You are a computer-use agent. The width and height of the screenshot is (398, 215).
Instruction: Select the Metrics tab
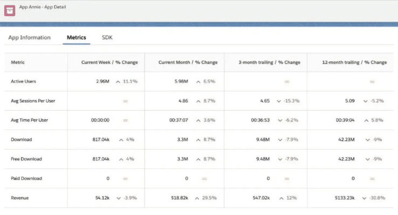coord(76,38)
